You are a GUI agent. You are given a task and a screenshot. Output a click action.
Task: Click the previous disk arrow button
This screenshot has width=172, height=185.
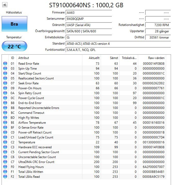(x=5, y=5)
